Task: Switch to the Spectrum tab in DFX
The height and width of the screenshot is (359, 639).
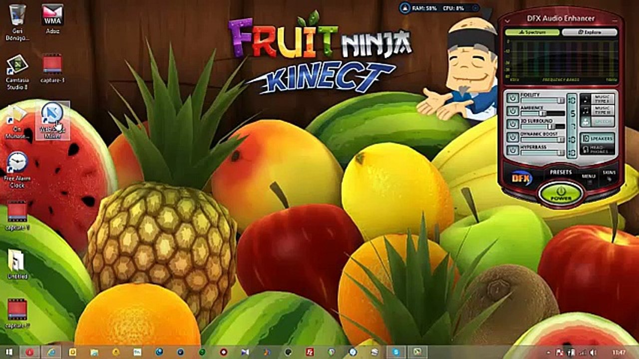Action: (532, 32)
